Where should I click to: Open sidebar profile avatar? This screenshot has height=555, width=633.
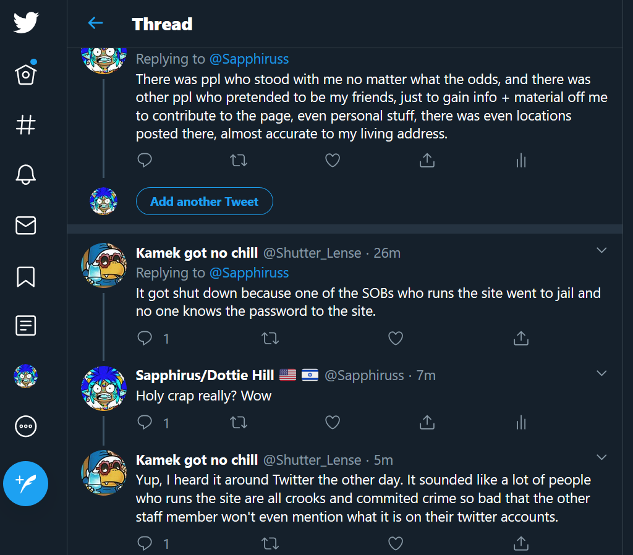pyautogui.click(x=26, y=376)
